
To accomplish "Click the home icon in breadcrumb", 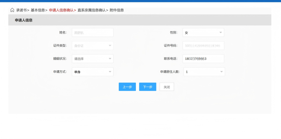I will click(12, 10).
